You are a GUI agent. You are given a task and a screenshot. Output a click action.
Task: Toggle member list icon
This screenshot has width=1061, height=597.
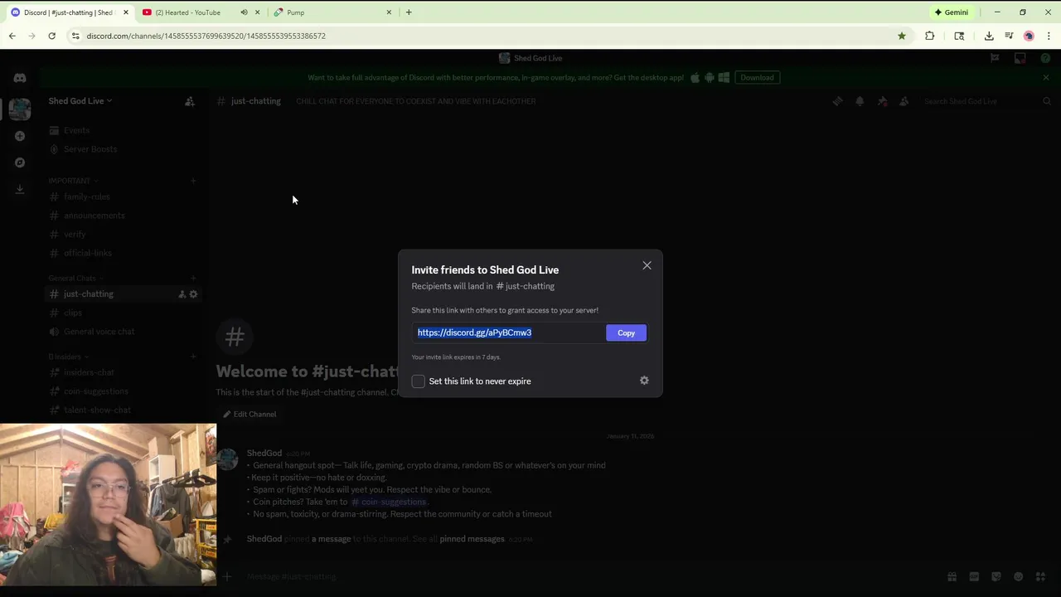[904, 101]
